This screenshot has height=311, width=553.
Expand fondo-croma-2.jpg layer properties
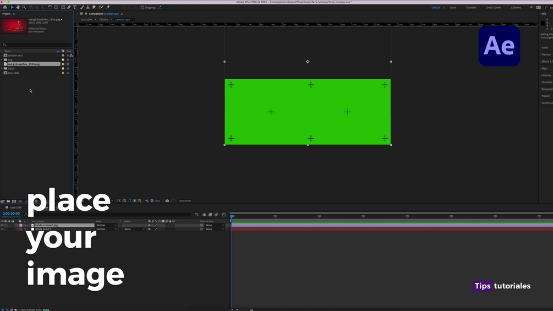[17, 225]
